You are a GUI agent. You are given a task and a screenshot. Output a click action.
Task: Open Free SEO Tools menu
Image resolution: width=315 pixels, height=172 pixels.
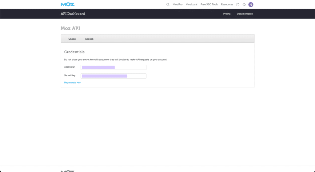click(x=209, y=4)
